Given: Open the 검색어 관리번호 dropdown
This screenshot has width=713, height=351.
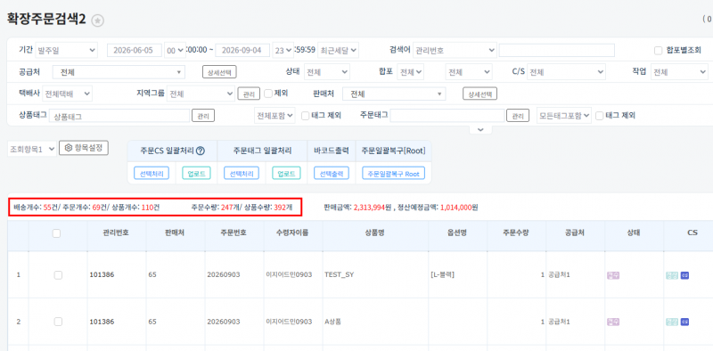Looking at the screenshot, I should pyautogui.click(x=455, y=50).
